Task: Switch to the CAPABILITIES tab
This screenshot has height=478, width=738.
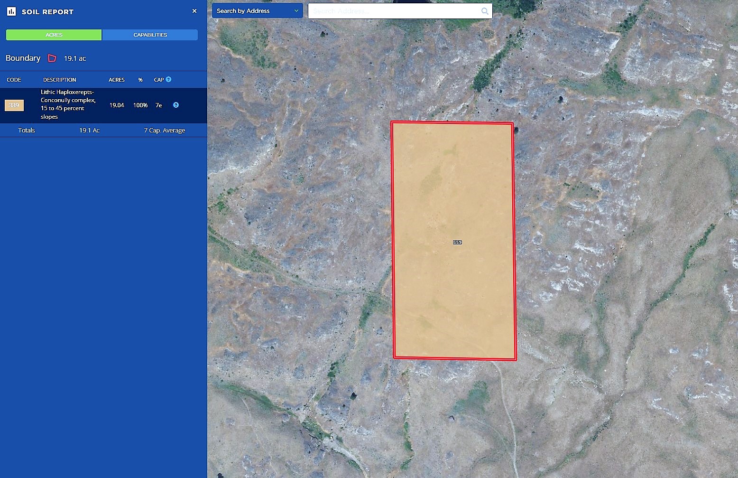Action: (150, 35)
